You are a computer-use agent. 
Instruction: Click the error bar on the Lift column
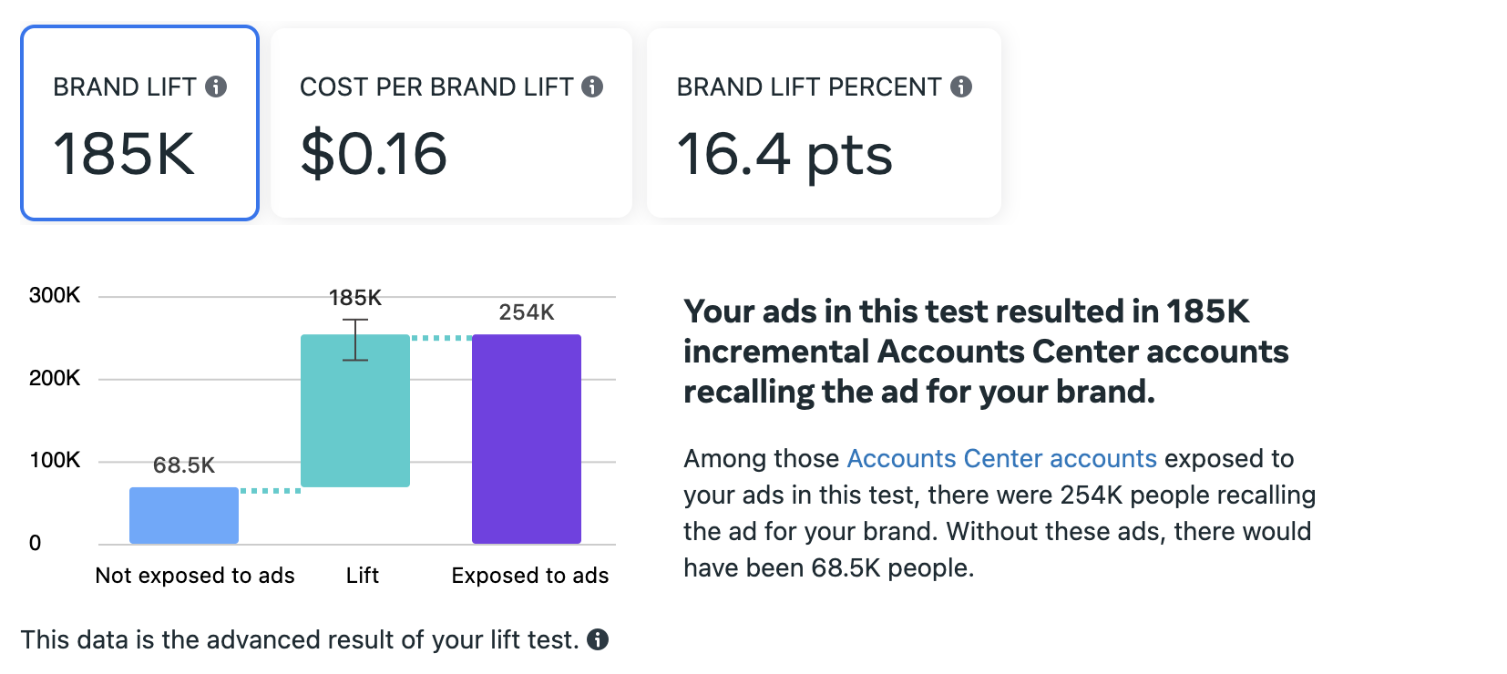[355, 340]
